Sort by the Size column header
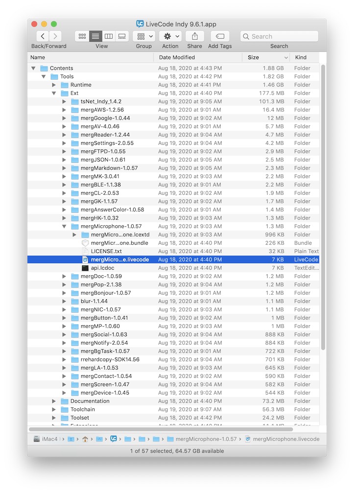The width and height of the screenshot is (354, 493). pyautogui.click(x=266, y=57)
